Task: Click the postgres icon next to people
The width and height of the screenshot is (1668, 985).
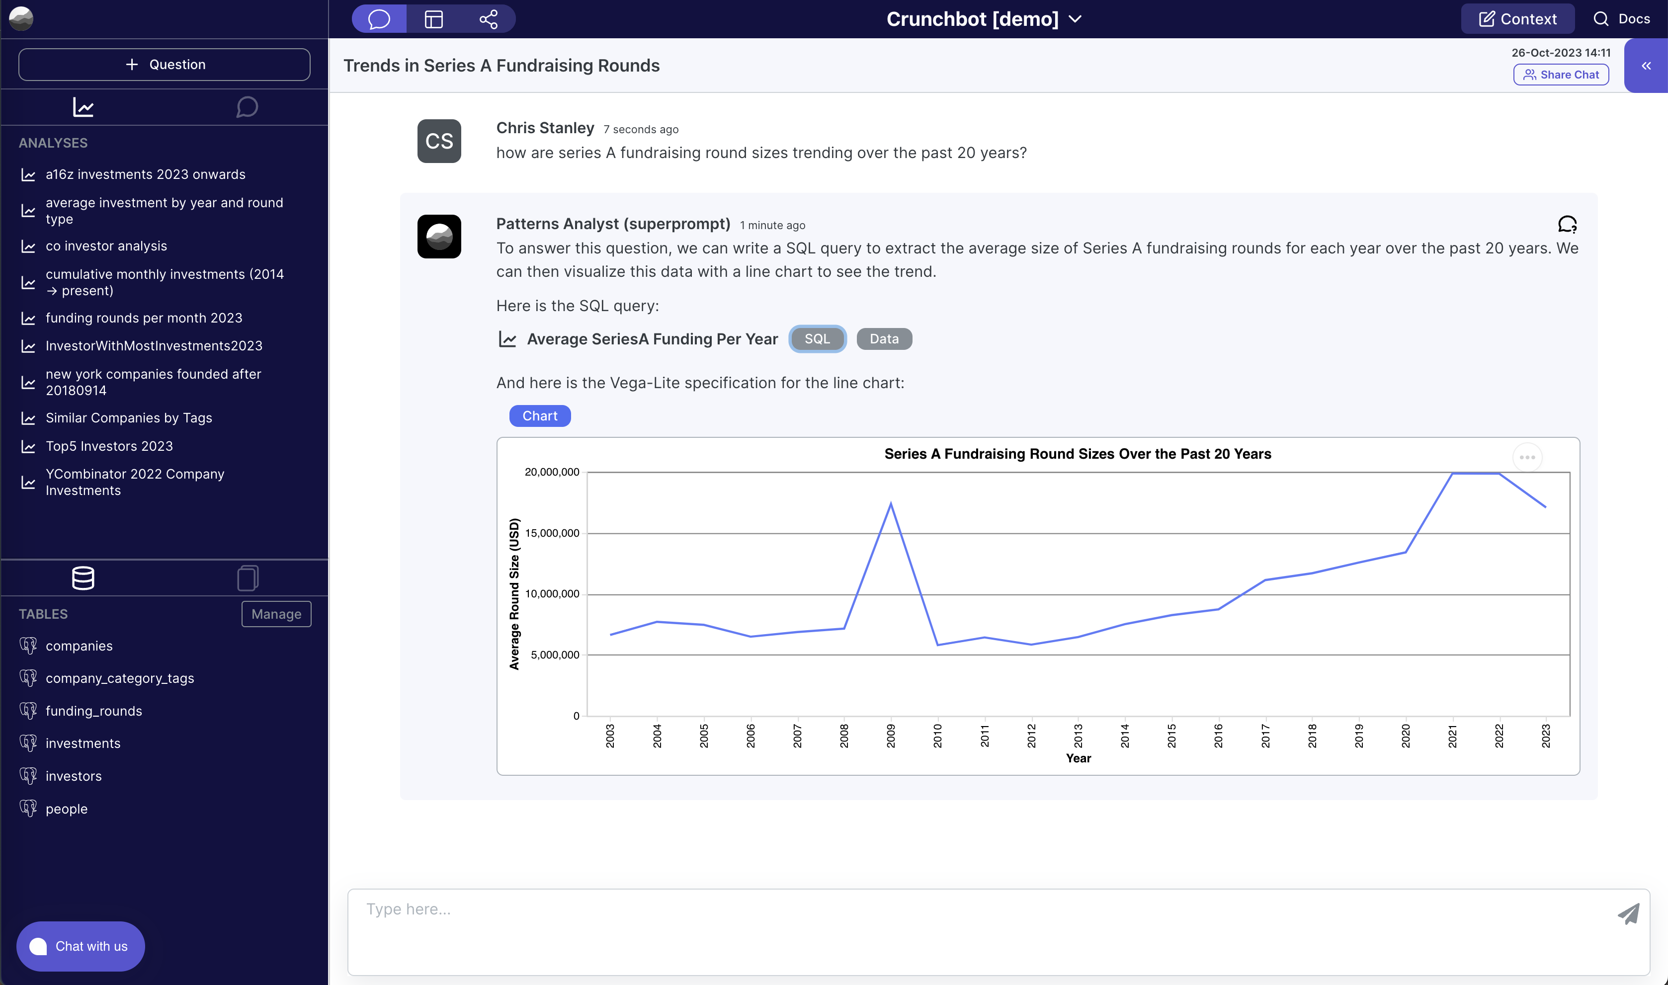Action: tap(28, 808)
